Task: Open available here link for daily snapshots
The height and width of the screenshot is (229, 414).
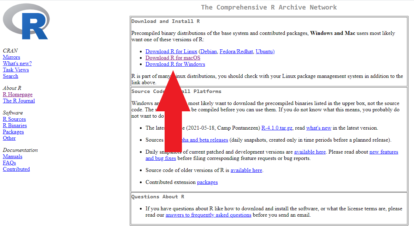Action: (310, 152)
